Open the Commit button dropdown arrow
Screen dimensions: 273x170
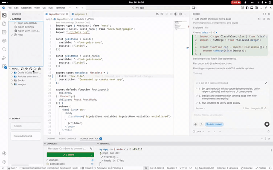(x=91, y=155)
